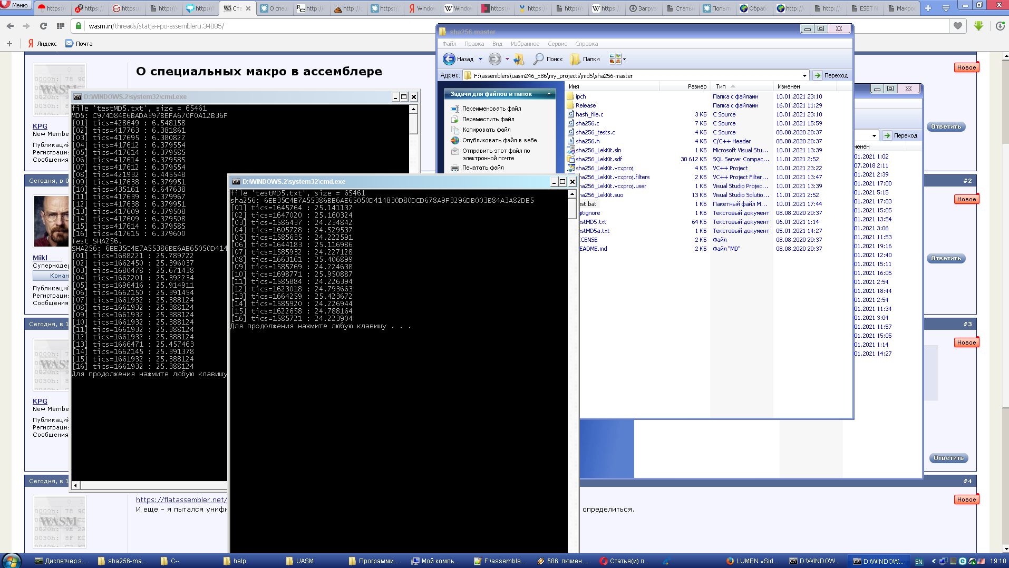Open new browser tab with plus icon
The image size is (1009, 568).
(928, 8)
